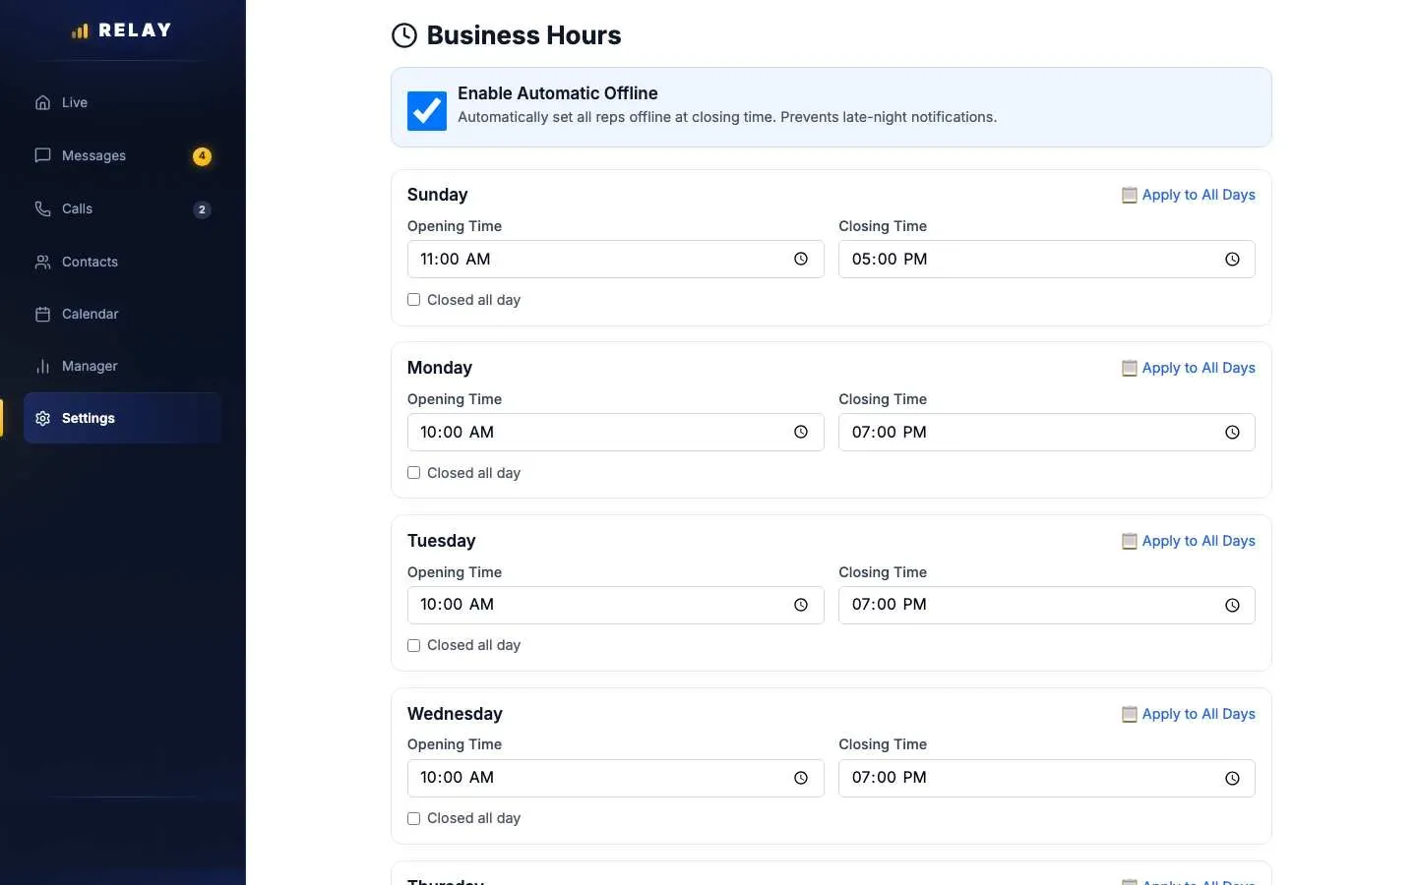This screenshot has height=885, width=1417.
Task: Open time picker clock for Wednesday opening
Action: tap(801, 778)
